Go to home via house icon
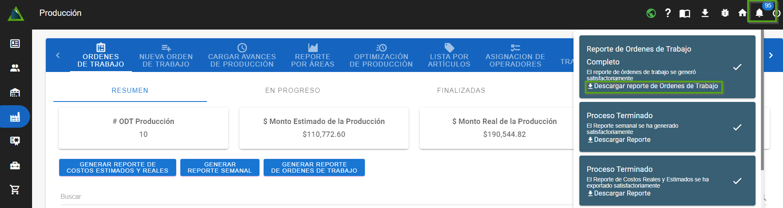The image size is (783, 208). coord(742,13)
